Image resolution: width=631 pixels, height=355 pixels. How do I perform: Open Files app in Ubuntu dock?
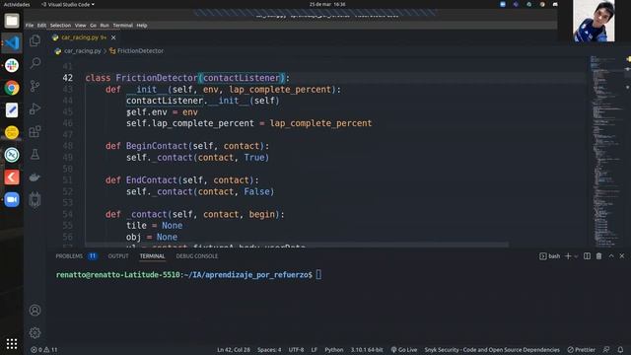tap(12, 21)
